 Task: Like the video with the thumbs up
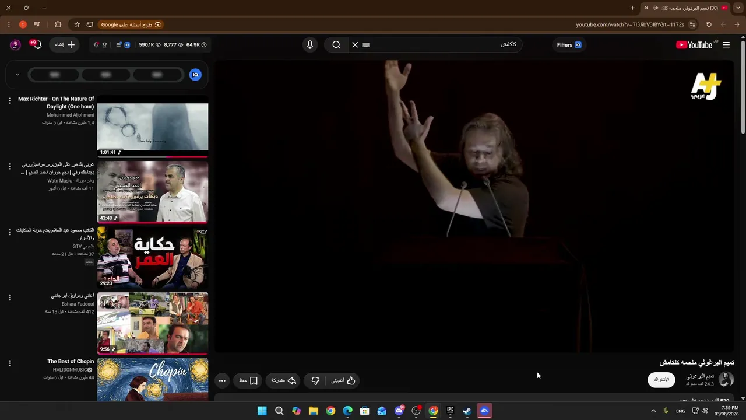[x=343, y=381]
